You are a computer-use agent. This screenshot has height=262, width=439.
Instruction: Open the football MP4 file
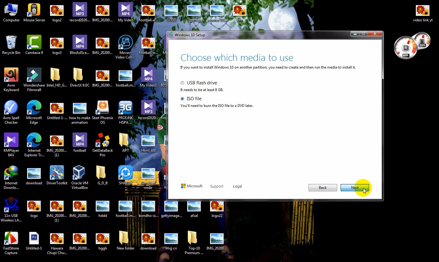point(80,143)
